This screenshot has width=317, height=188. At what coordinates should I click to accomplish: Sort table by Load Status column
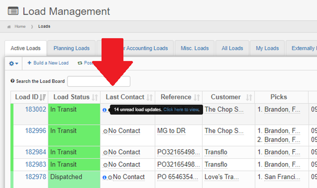95,98
